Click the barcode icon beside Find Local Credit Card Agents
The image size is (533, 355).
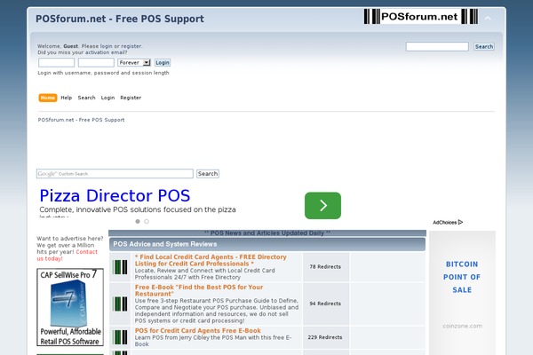[x=120, y=267]
